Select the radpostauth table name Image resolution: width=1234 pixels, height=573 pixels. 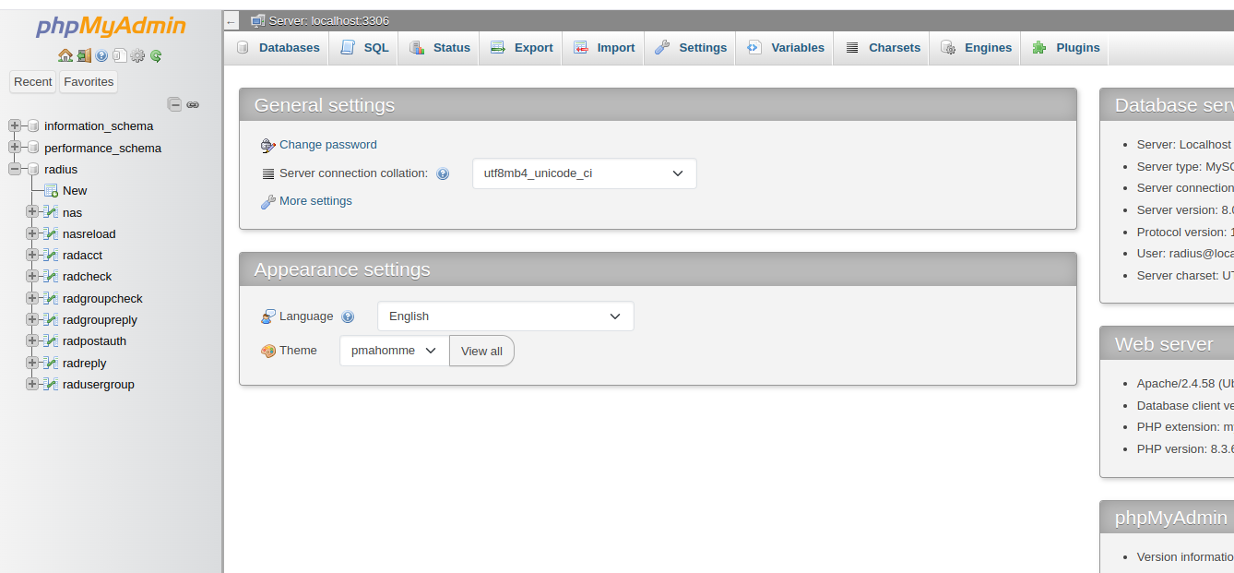tap(94, 341)
